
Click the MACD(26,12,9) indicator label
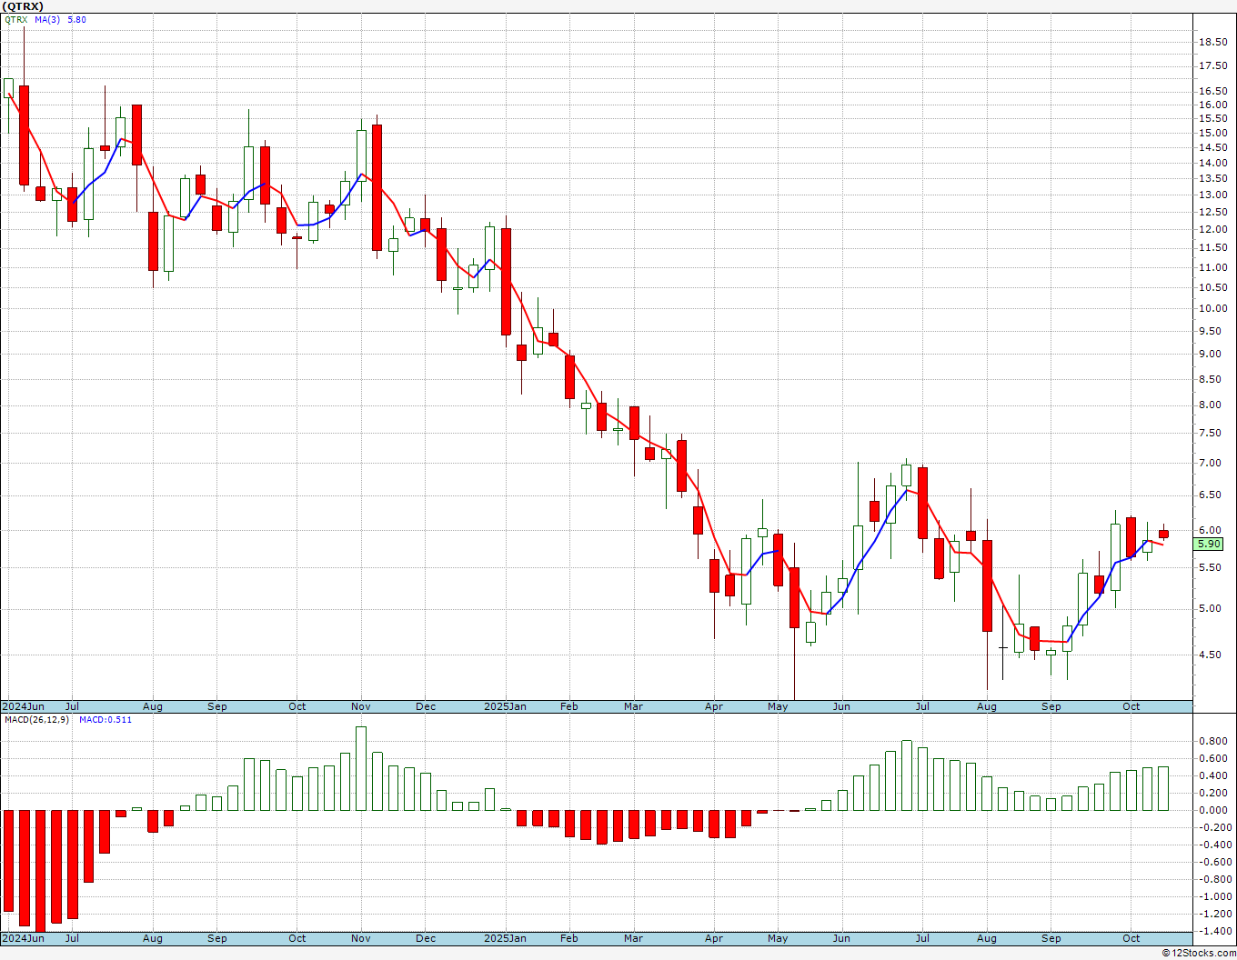point(36,719)
